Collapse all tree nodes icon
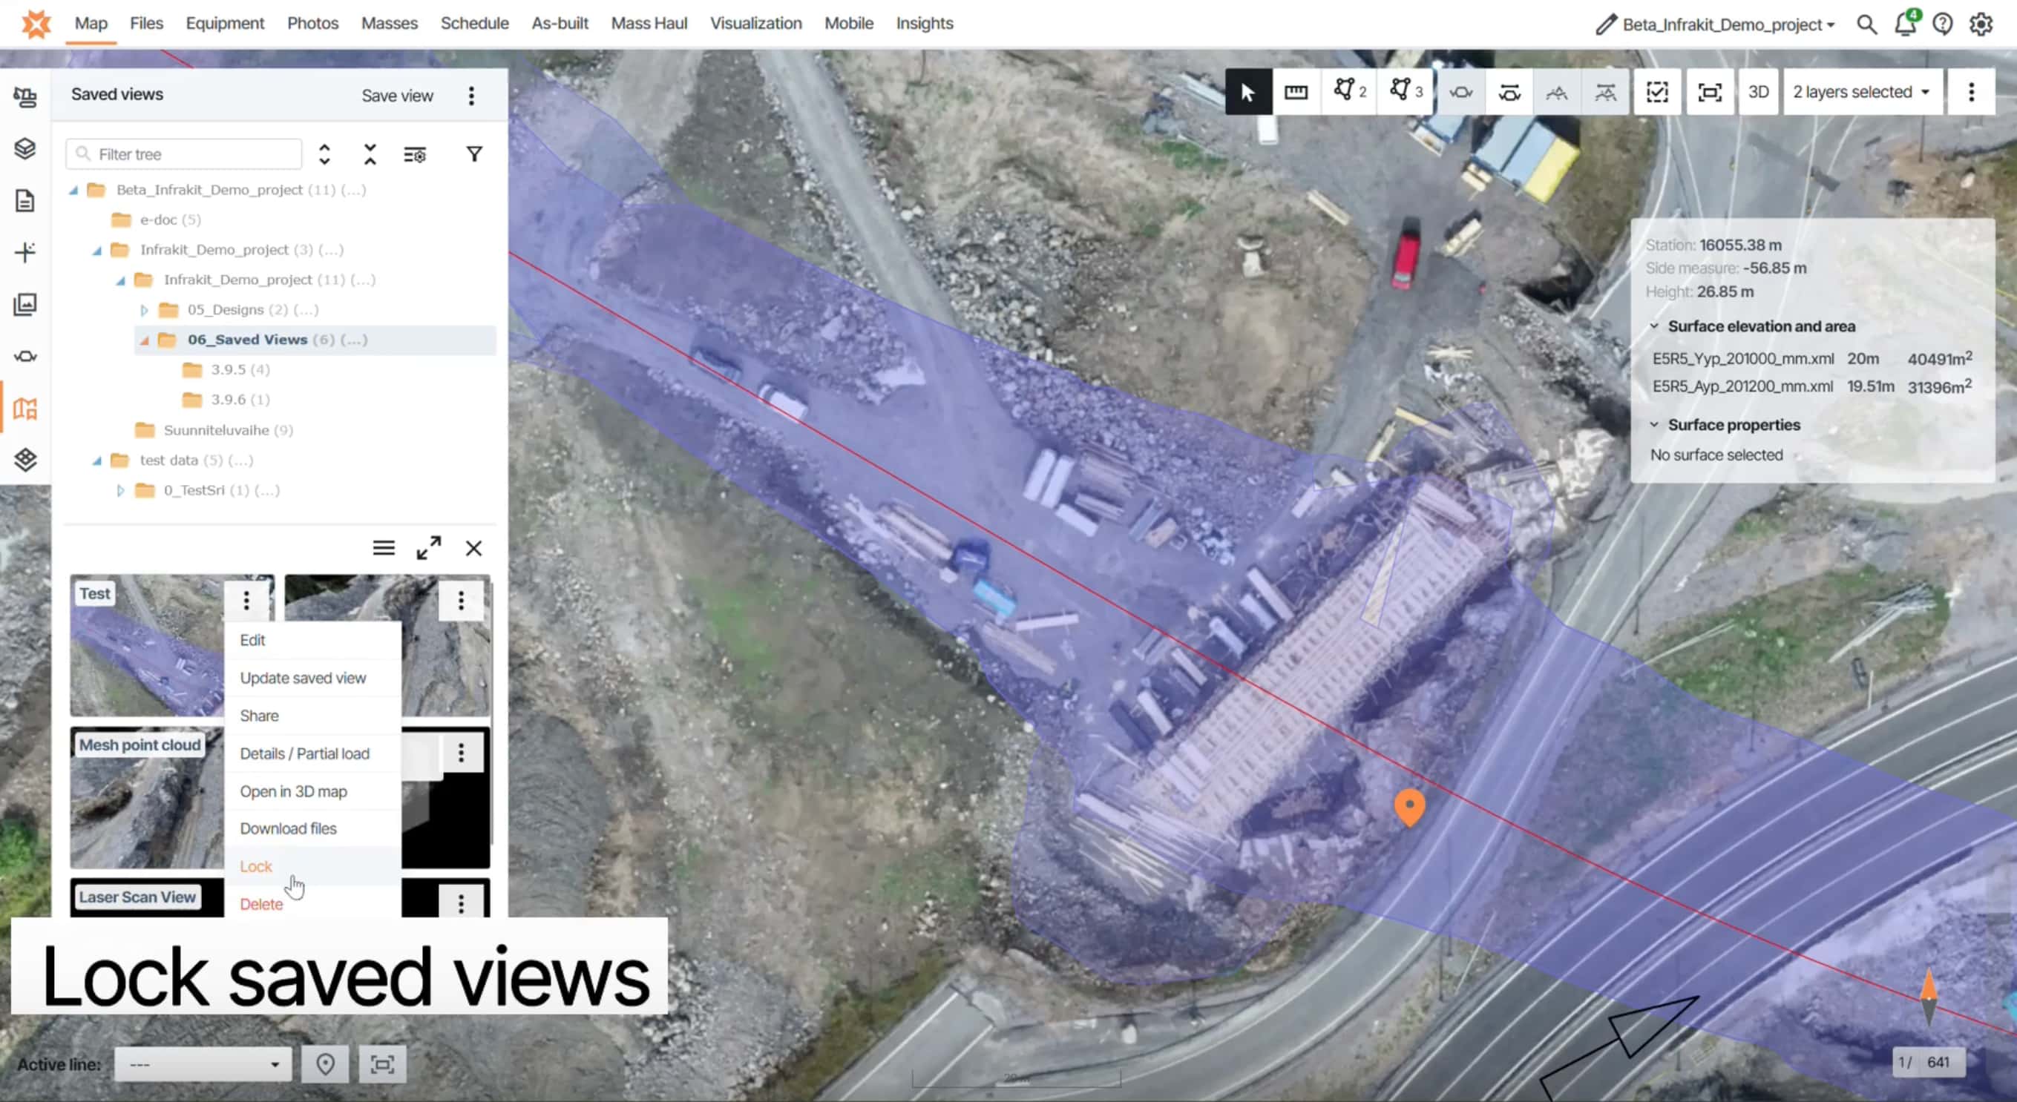The image size is (2017, 1102). (x=370, y=154)
